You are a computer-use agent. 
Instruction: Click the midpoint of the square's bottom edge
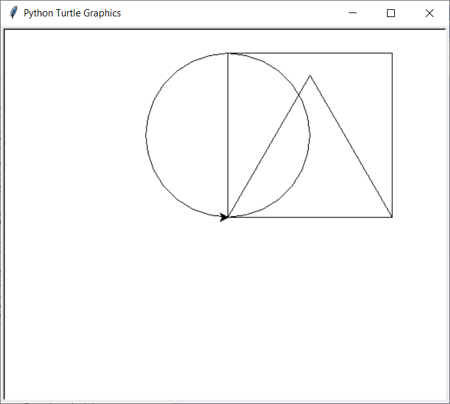310,217
